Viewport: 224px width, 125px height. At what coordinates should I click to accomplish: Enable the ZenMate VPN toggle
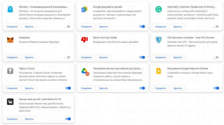216,57
